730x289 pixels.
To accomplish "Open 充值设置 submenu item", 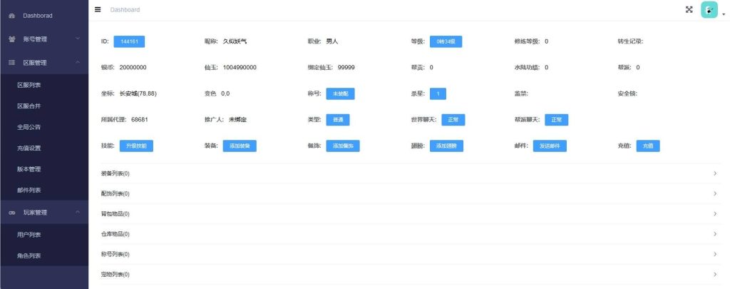I will coord(44,148).
